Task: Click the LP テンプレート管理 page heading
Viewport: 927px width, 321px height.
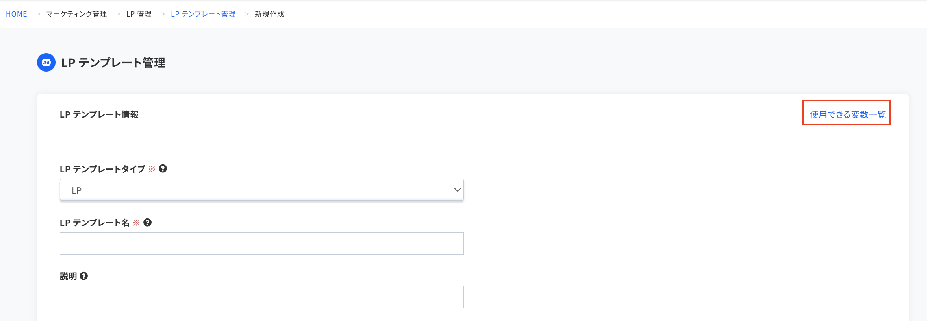Action: tap(113, 63)
